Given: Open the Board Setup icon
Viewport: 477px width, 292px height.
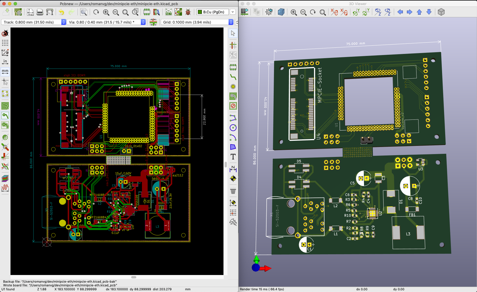Looking at the screenshot, I should [18, 12].
